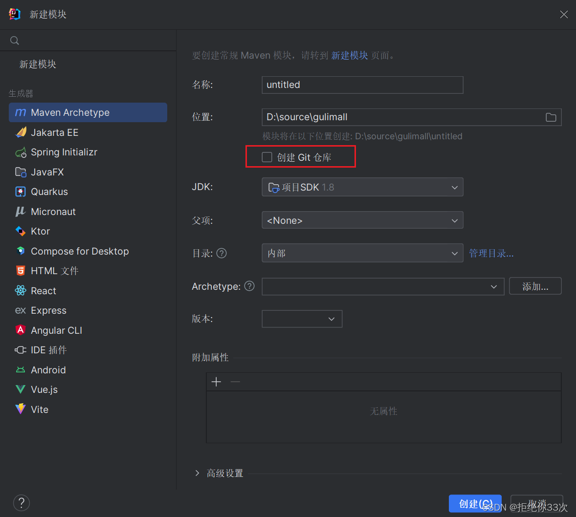Click the Vue.js logo icon
Screen dimensions: 576x517
pyautogui.click(x=21, y=389)
